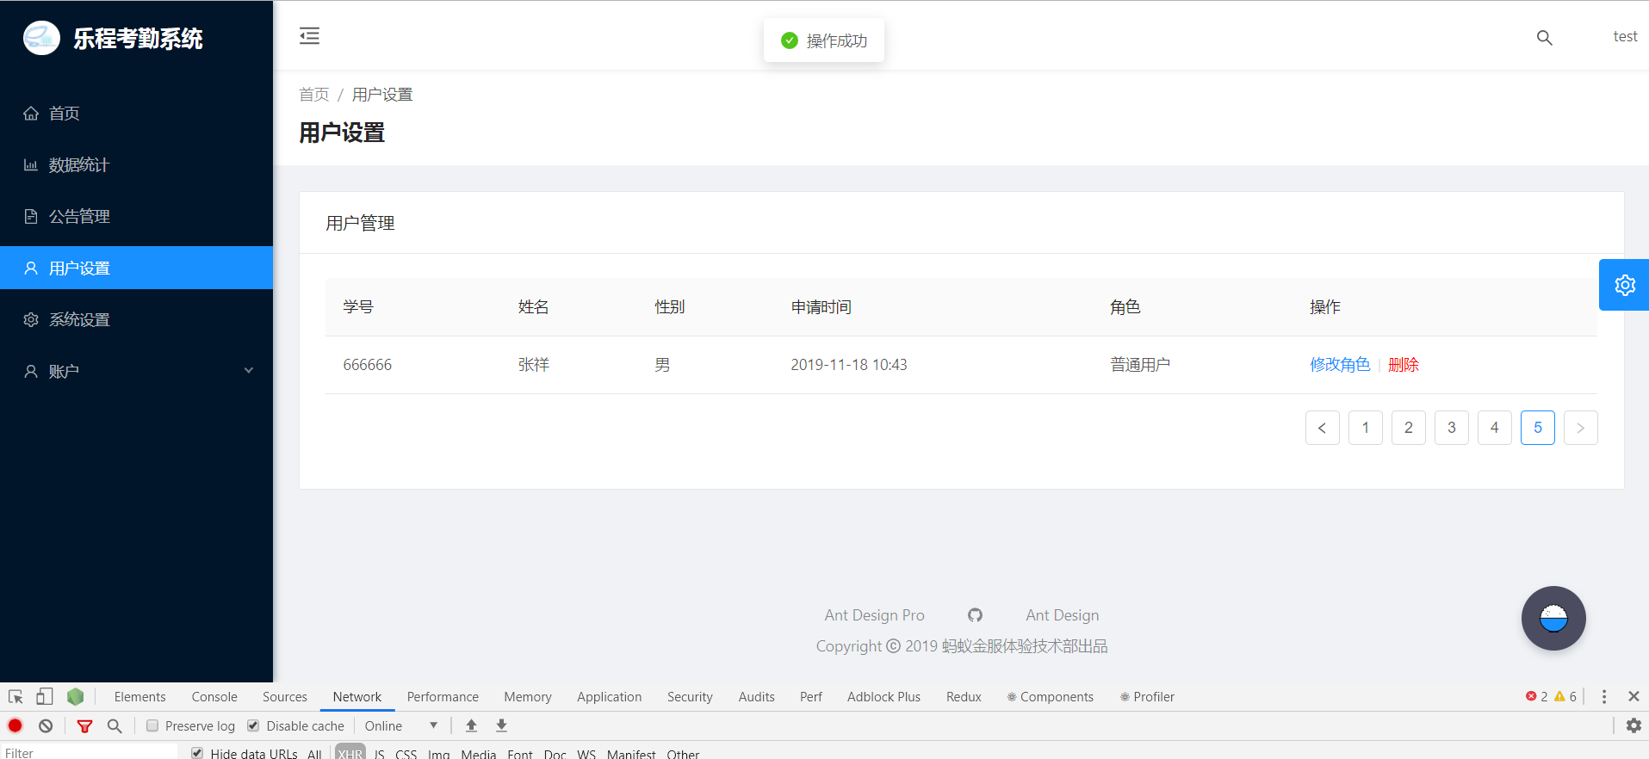Enable the Preserve log checkbox
Image resolution: width=1649 pixels, height=759 pixels.
pos(152,725)
